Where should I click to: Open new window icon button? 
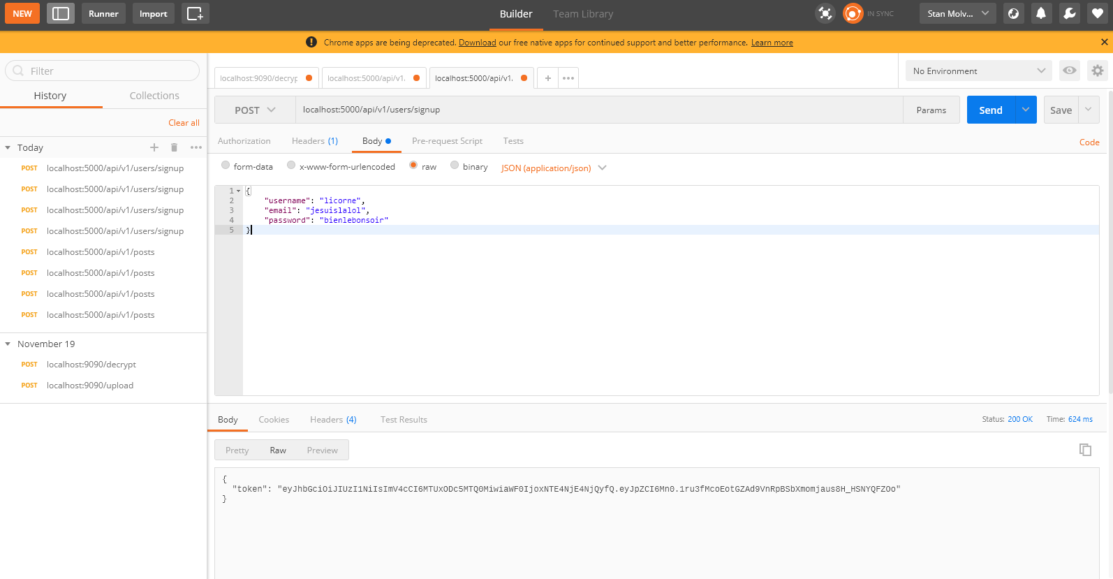(x=196, y=13)
